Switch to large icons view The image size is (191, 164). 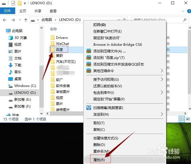pyautogui.click(x=188, y=119)
